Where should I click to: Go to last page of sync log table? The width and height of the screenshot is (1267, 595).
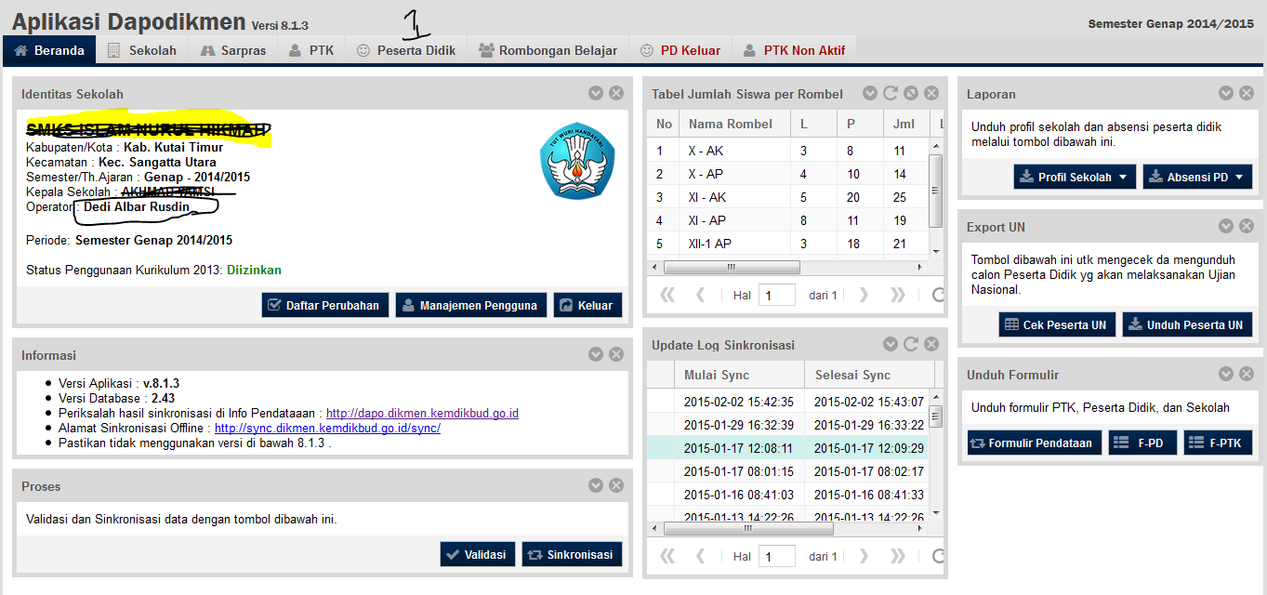pyautogui.click(x=897, y=556)
